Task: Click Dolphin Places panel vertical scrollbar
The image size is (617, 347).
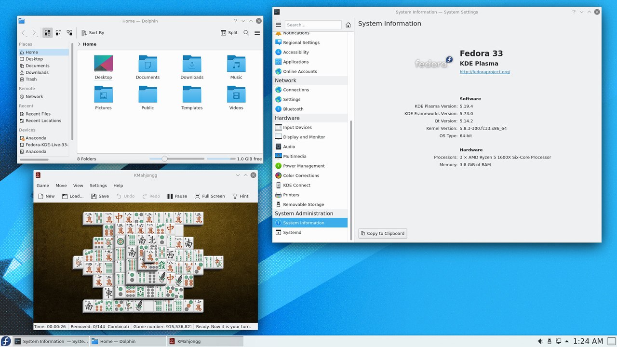Action: pos(72,92)
